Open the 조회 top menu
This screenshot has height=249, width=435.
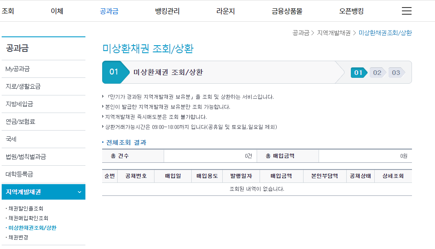tap(8, 11)
